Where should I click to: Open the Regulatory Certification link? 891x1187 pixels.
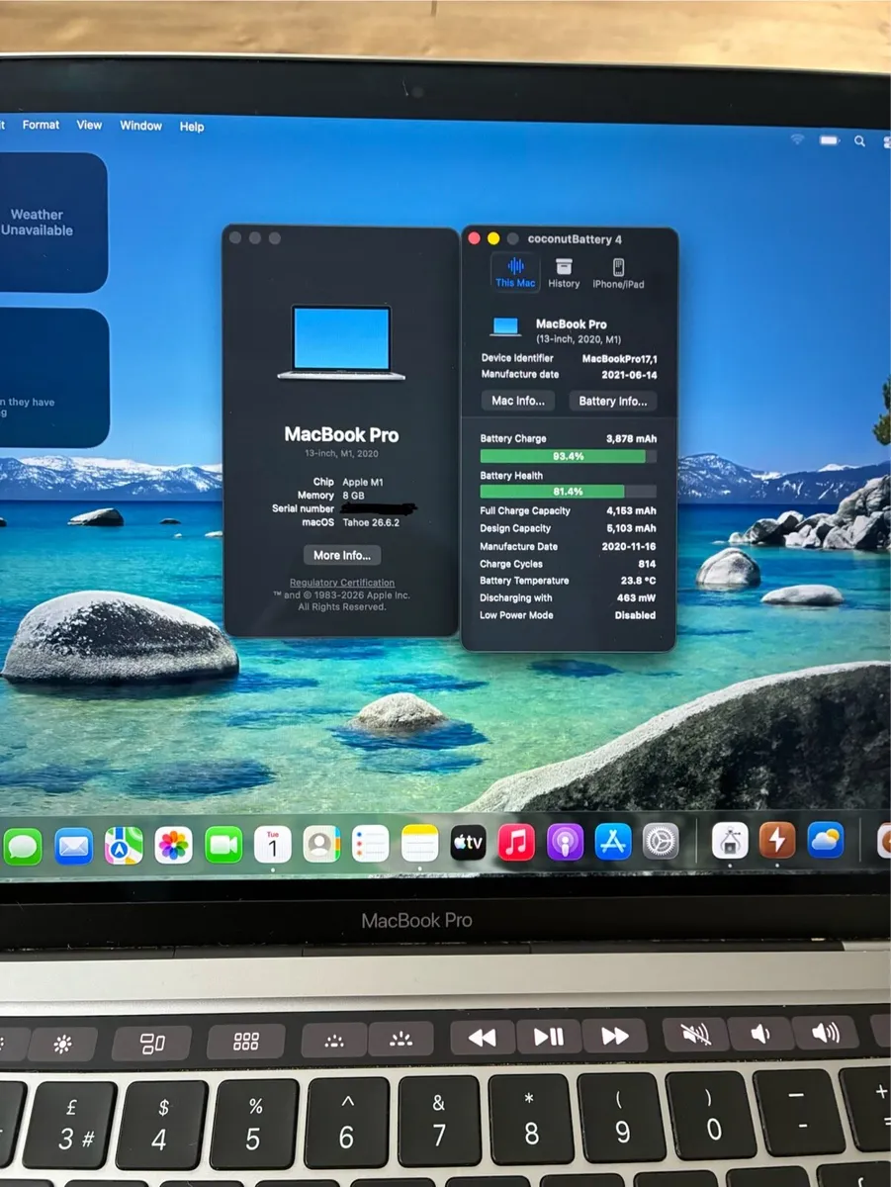[x=342, y=583]
